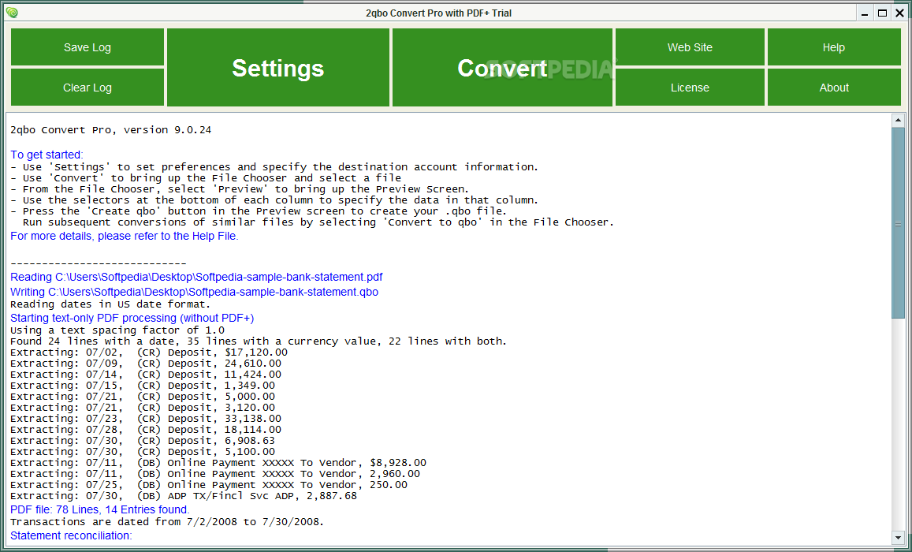The height and width of the screenshot is (552, 912).
Task: Click the Online Payment $8,928.00 line
Action: (218, 463)
